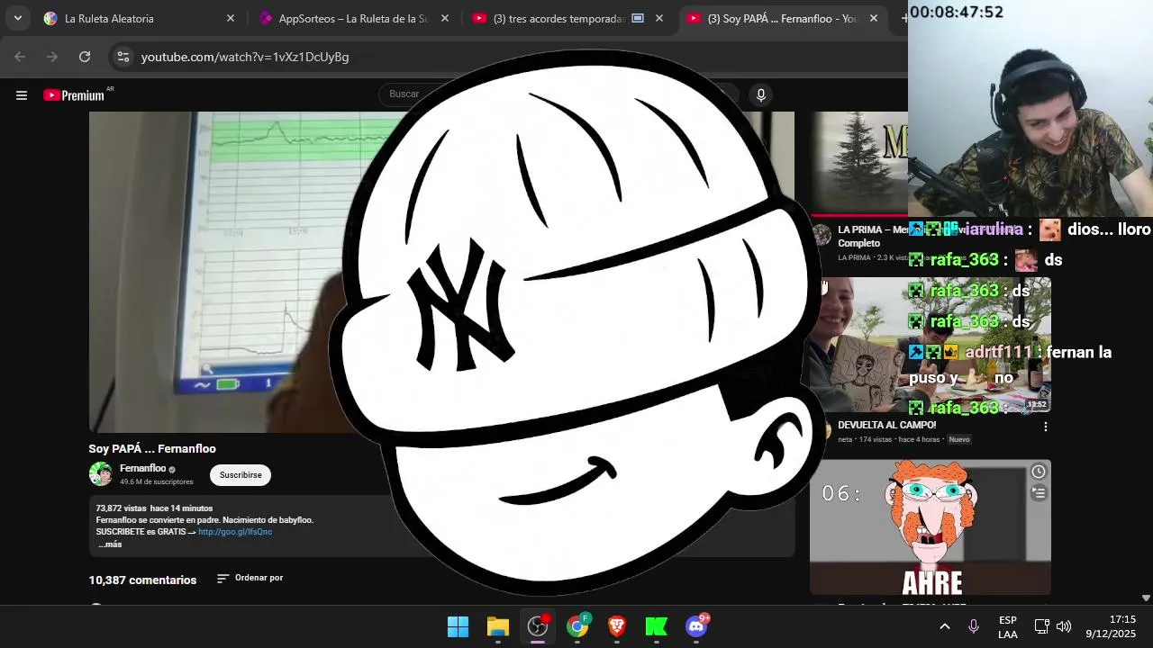
Task: Add AHRE video to the queue
Action: 1039,493
